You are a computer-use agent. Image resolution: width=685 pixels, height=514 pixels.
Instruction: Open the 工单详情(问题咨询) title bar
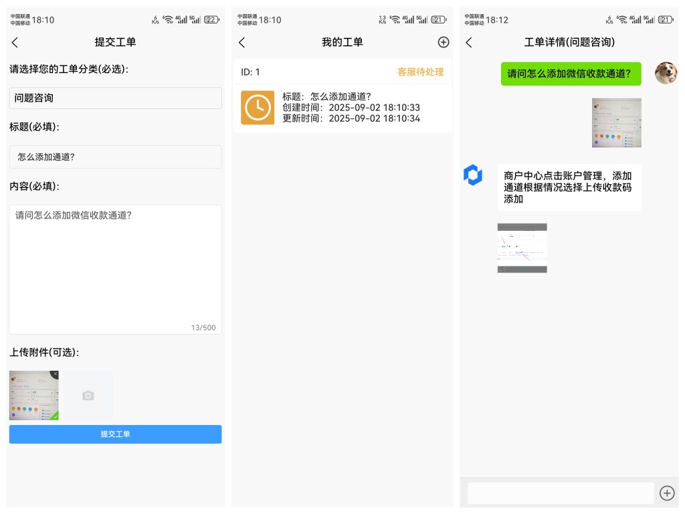[570, 41]
